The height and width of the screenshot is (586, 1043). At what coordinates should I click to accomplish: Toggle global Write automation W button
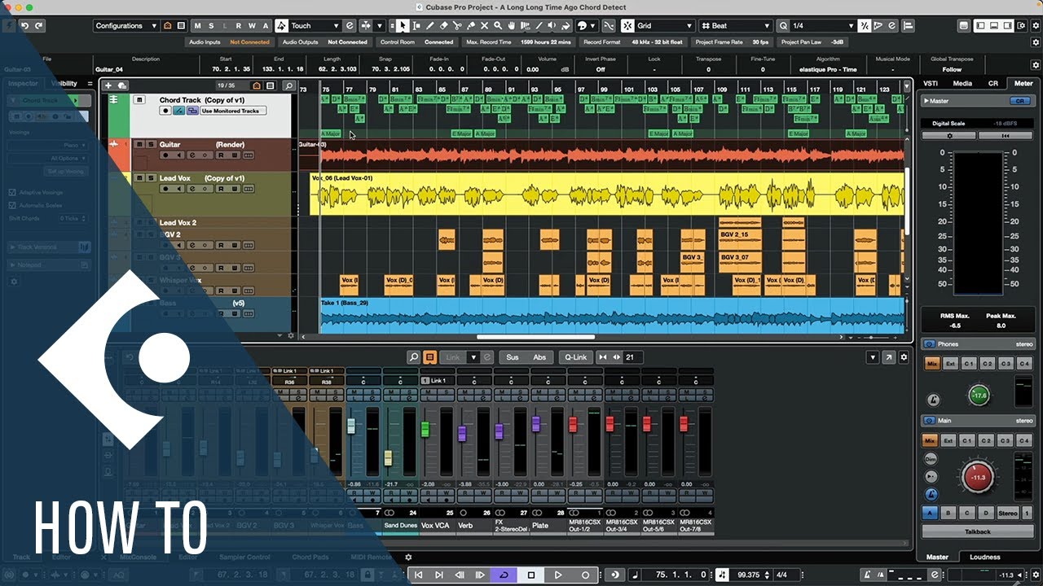tap(252, 26)
